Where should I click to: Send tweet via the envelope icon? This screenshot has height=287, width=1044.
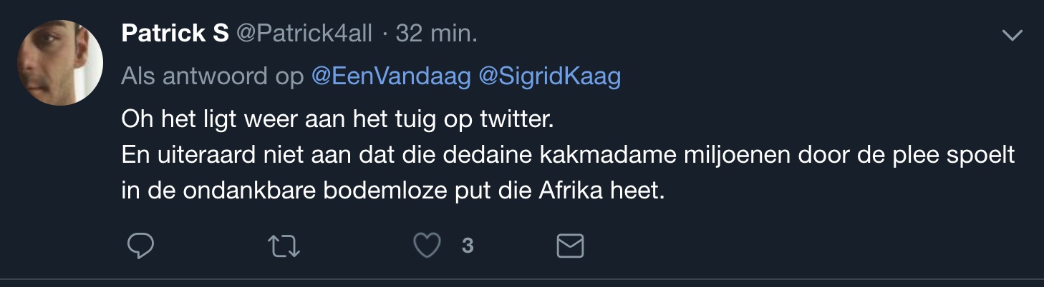click(x=571, y=246)
